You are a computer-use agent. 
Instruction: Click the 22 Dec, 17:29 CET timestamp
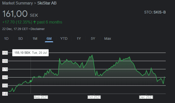pyautogui.click(x=15, y=29)
